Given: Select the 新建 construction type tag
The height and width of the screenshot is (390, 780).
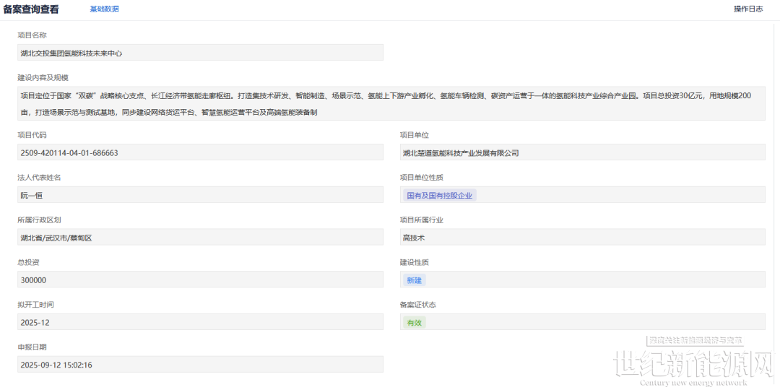Looking at the screenshot, I should [x=414, y=280].
